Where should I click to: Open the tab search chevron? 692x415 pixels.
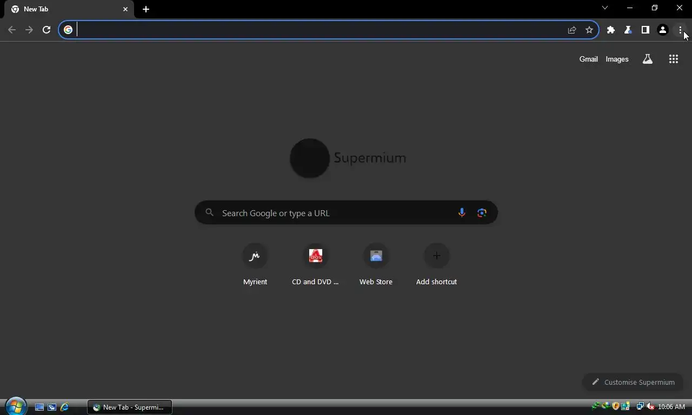[x=605, y=8]
